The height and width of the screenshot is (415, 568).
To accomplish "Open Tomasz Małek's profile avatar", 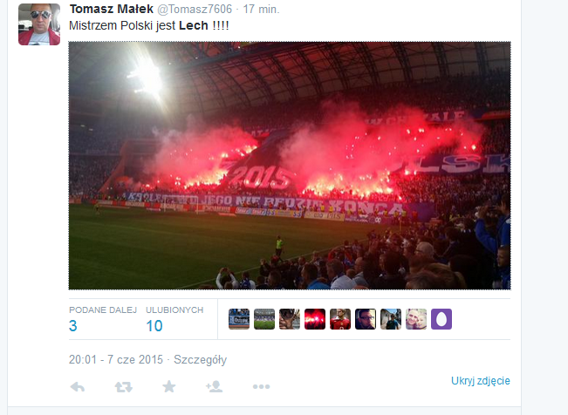I will pos(39,24).
